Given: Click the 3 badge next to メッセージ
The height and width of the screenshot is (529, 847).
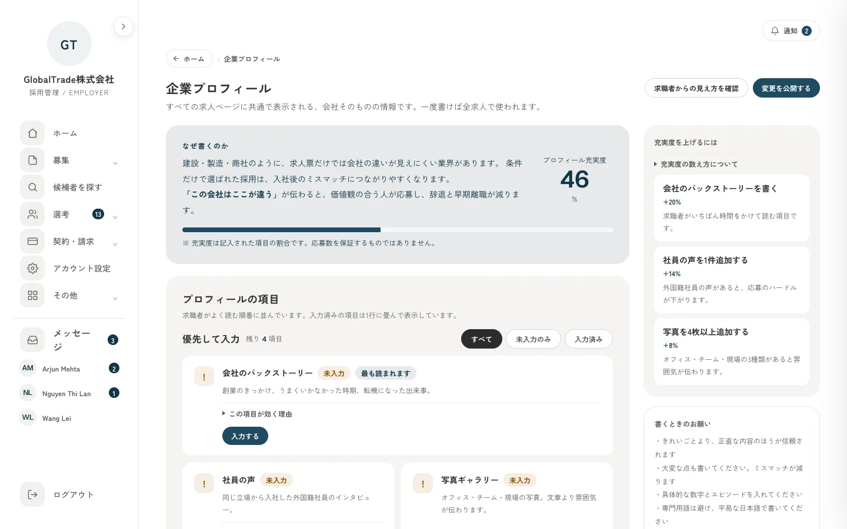Looking at the screenshot, I should pos(113,340).
